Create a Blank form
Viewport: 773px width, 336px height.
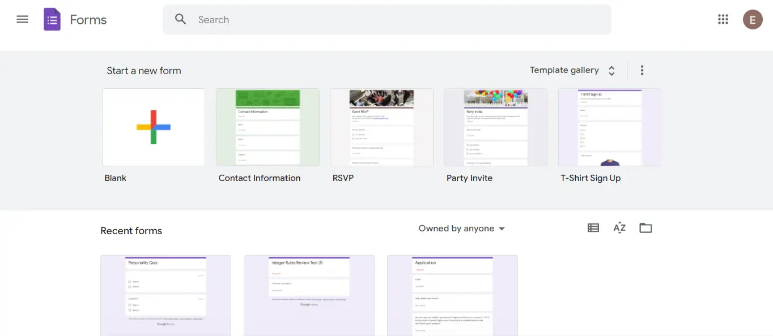tap(154, 127)
